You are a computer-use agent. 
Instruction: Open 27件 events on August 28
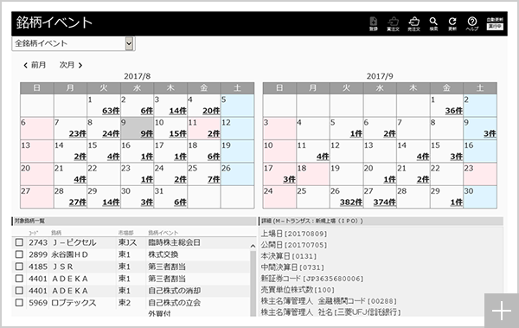click(x=78, y=203)
